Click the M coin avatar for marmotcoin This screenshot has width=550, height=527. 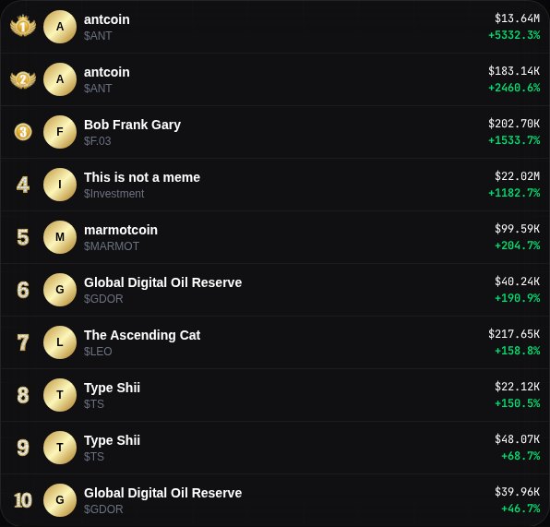[x=60, y=237]
